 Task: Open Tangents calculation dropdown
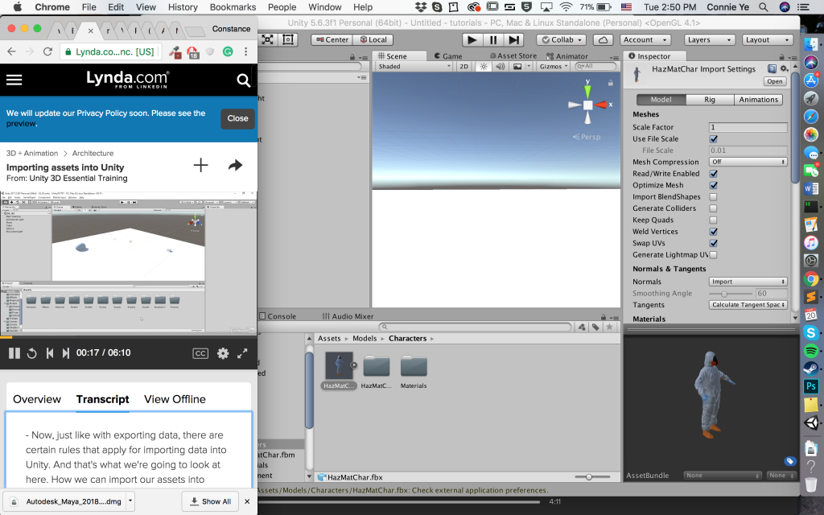(748, 305)
